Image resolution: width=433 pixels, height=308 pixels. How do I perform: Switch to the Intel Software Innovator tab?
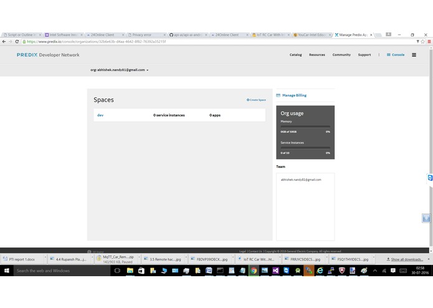tap(62, 35)
